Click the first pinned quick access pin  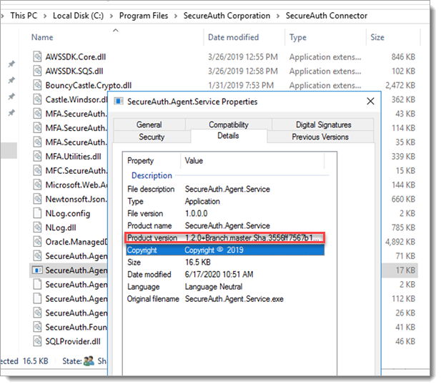[11, 64]
